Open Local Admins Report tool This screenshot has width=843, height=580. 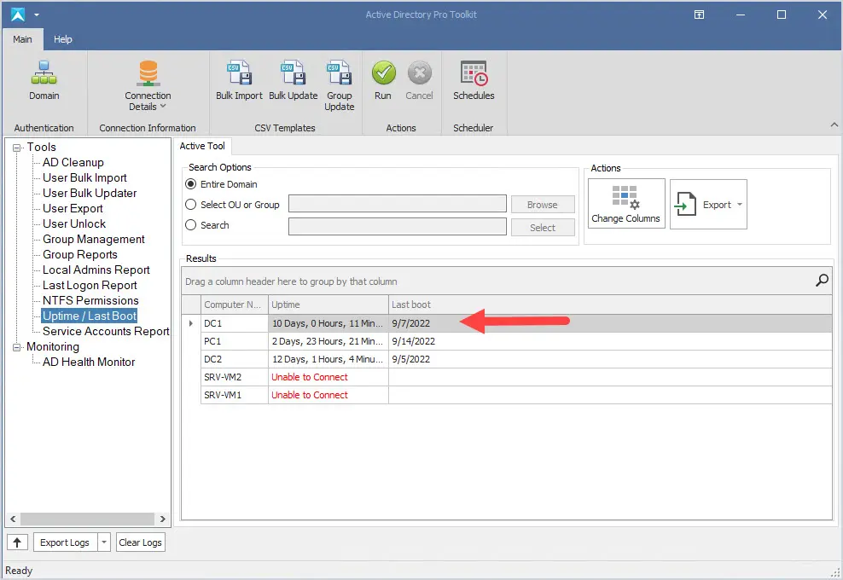point(96,270)
